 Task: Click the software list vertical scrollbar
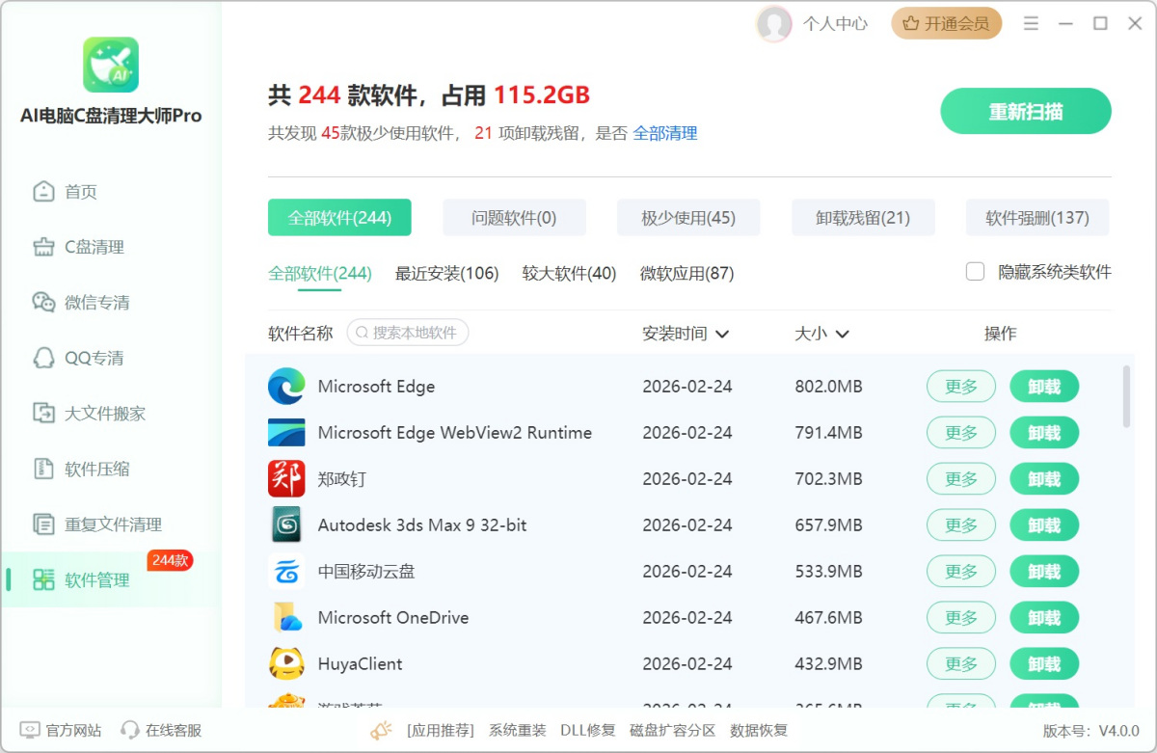1127,396
